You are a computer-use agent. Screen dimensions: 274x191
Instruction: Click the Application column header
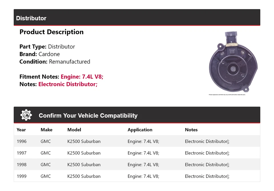coord(140,130)
